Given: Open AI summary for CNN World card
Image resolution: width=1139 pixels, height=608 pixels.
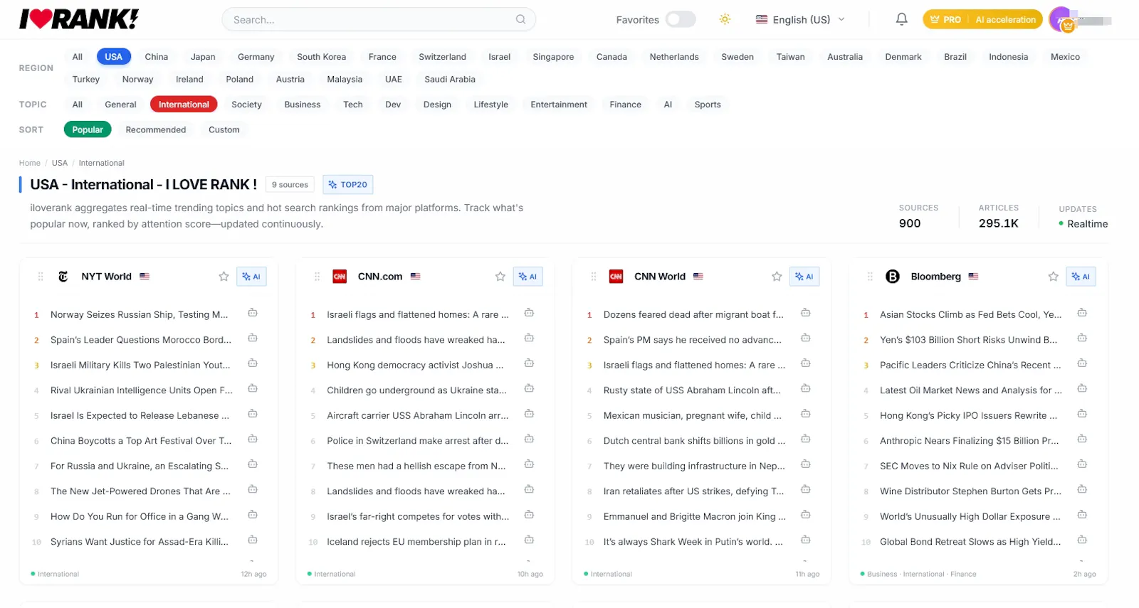Looking at the screenshot, I should [x=804, y=277].
